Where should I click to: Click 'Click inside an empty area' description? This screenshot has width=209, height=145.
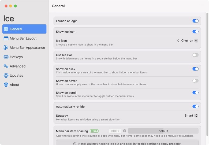pos(101,72)
